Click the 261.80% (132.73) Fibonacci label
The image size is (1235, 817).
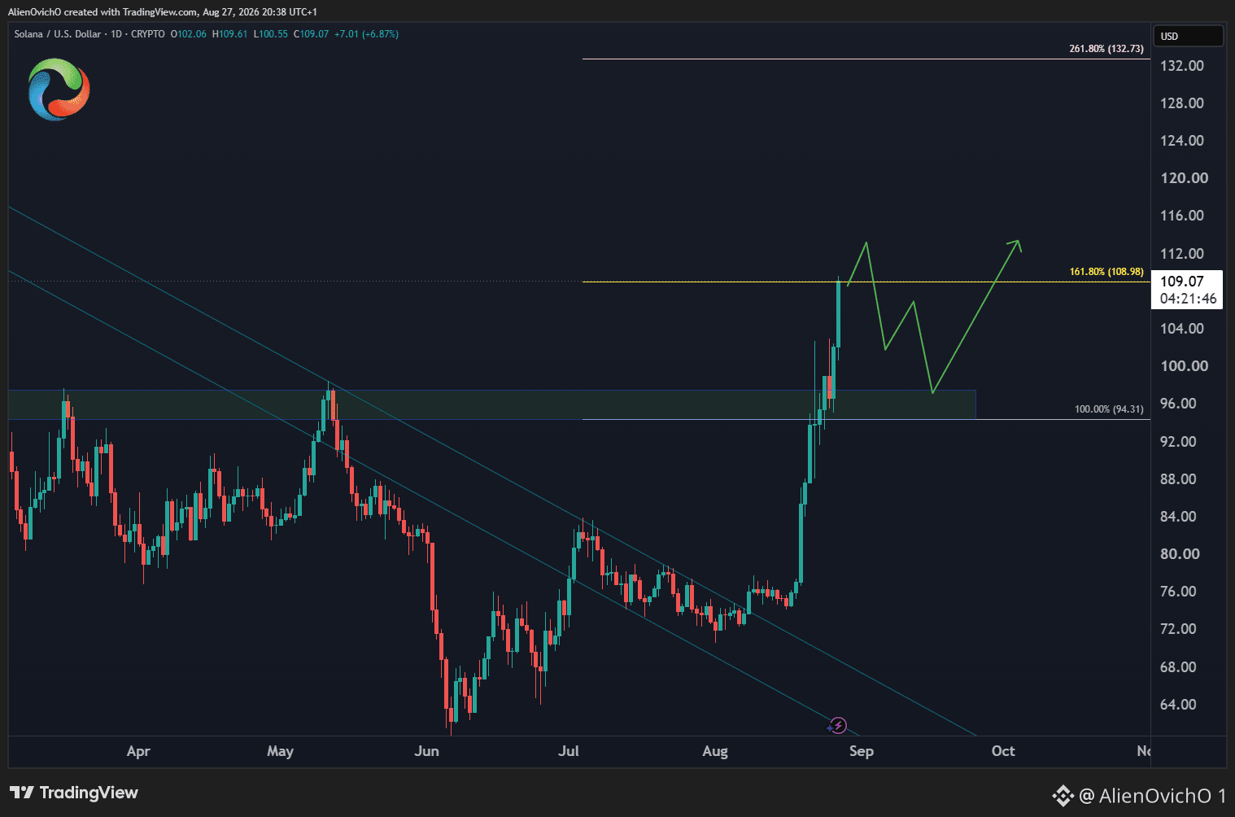click(x=1106, y=49)
